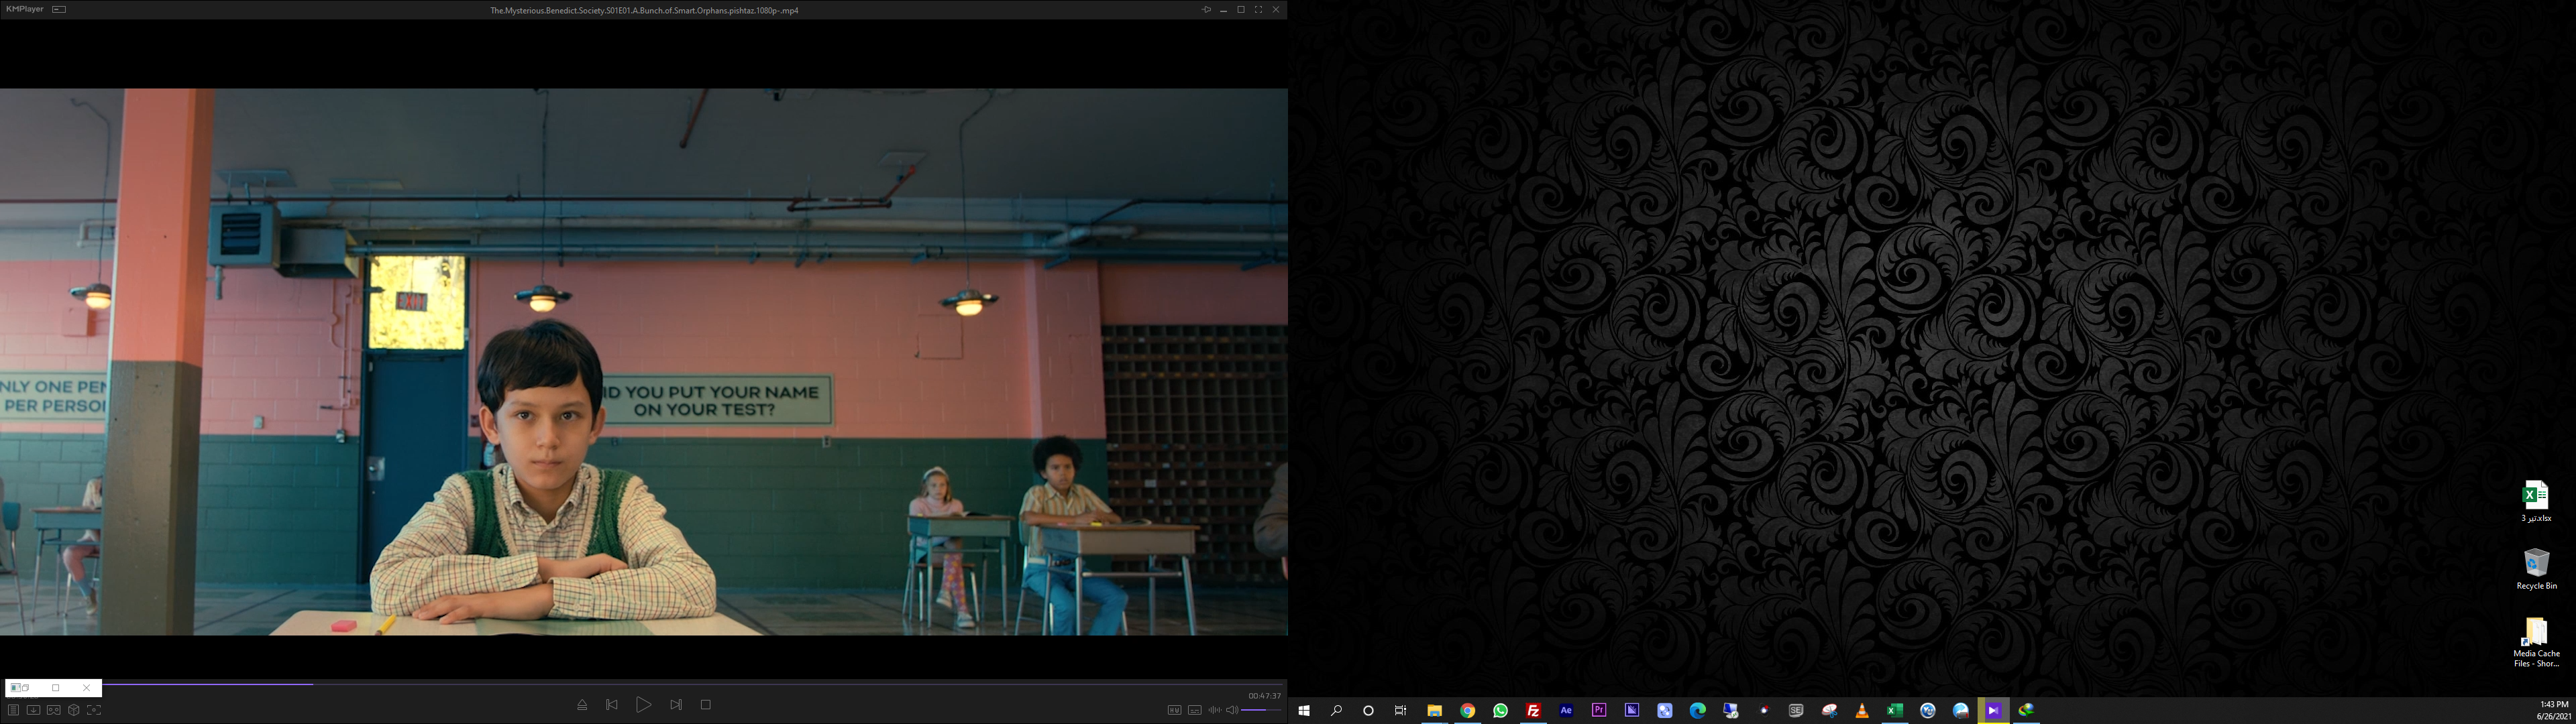2576x724 pixels.
Task: Skip to the next track
Action: click(676, 705)
